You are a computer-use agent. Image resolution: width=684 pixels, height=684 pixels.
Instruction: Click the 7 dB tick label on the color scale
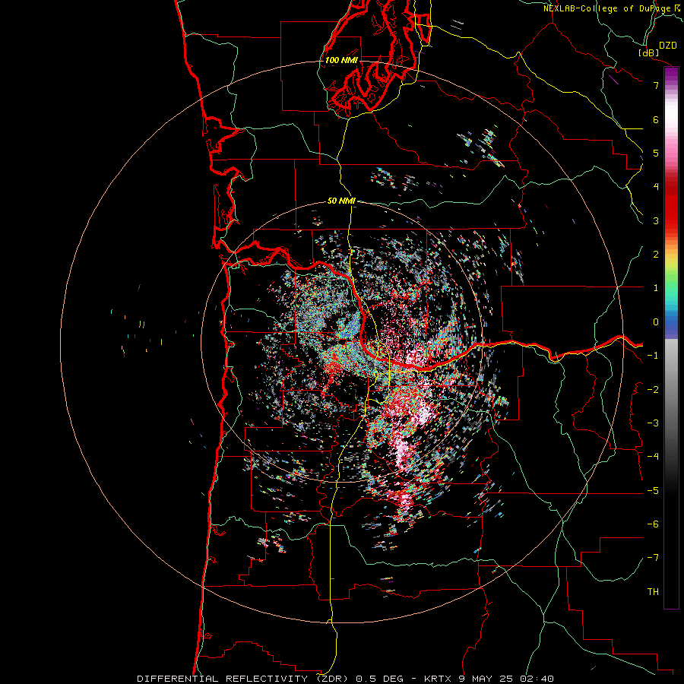[x=656, y=85]
